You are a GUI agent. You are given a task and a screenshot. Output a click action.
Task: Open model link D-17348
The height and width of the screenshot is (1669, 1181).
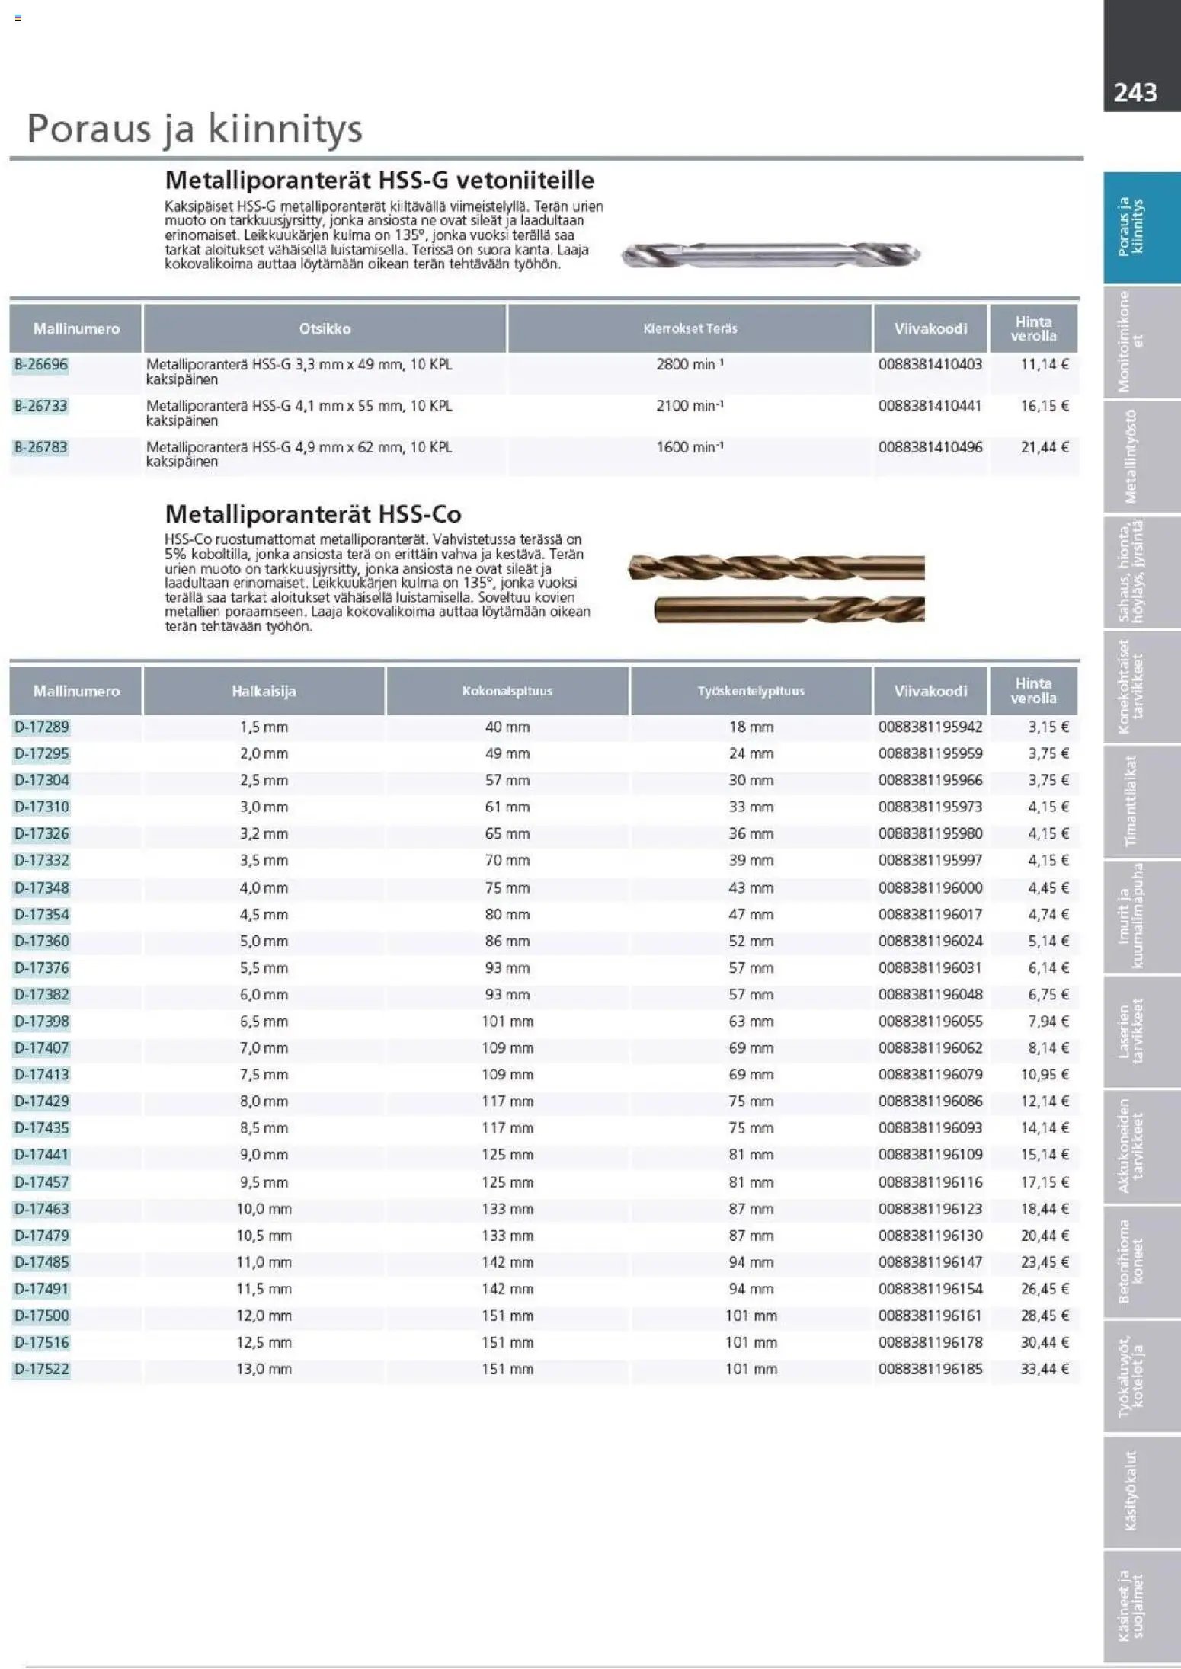41,887
